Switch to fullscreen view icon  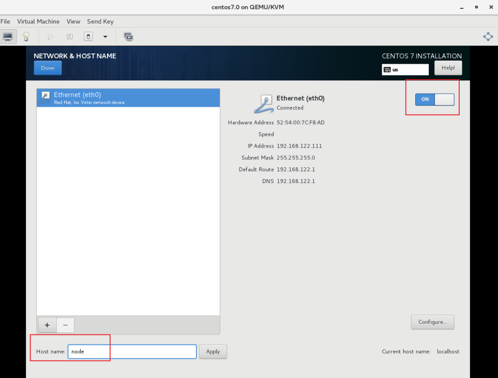(488, 37)
